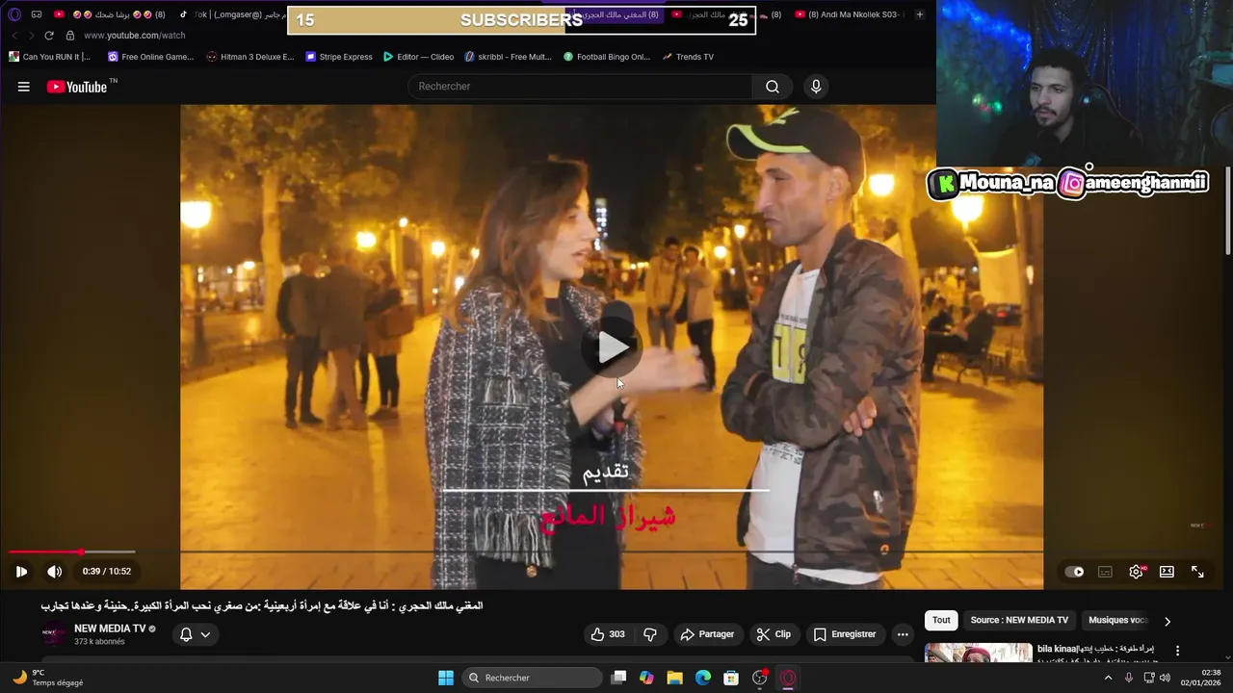Viewport: 1233px width, 693px height.
Task: Play the video from the control bar
Action: (x=21, y=572)
